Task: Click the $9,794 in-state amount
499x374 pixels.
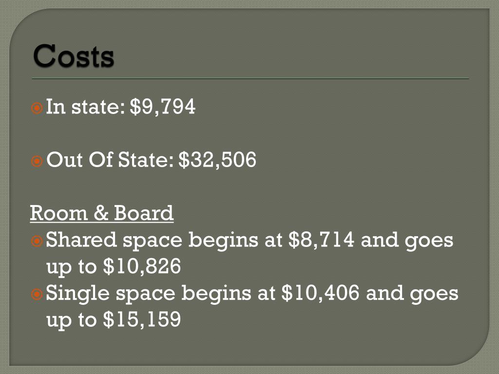Action: point(163,107)
